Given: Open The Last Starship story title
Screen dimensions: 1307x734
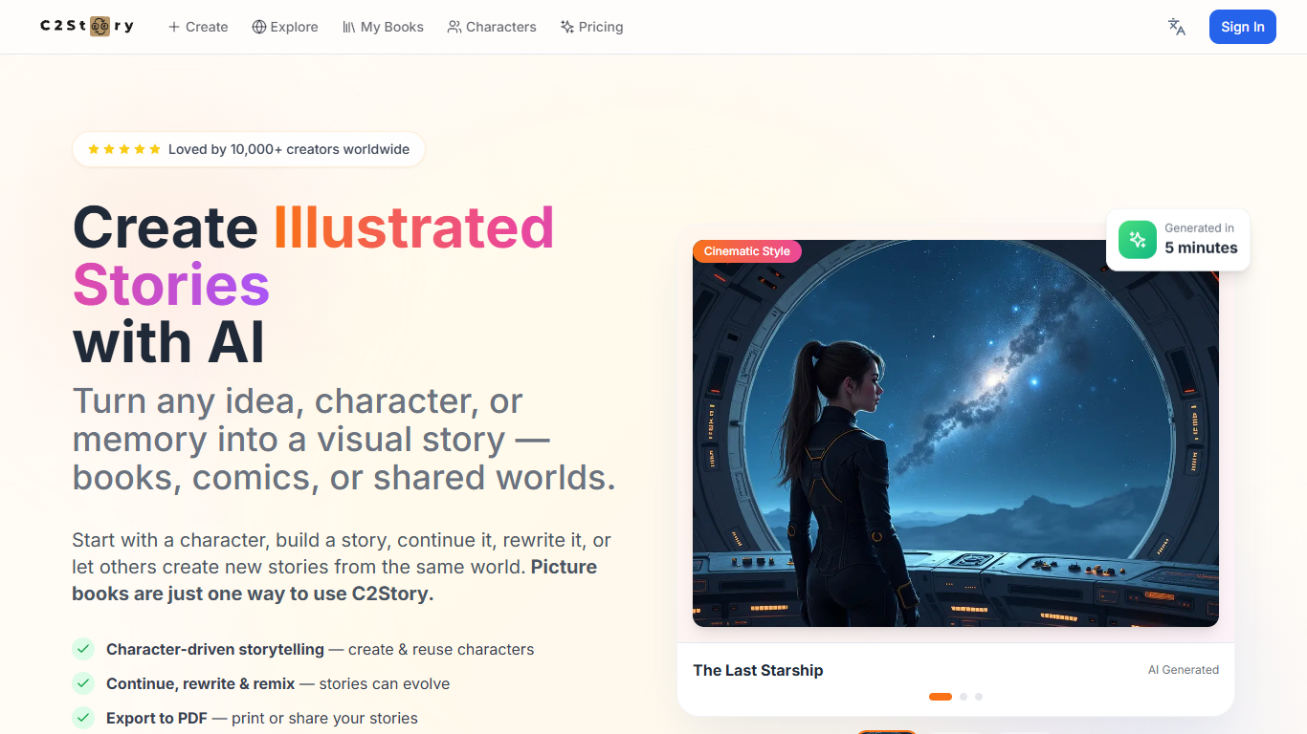Looking at the screenshot, I should [x=758, y=670].
